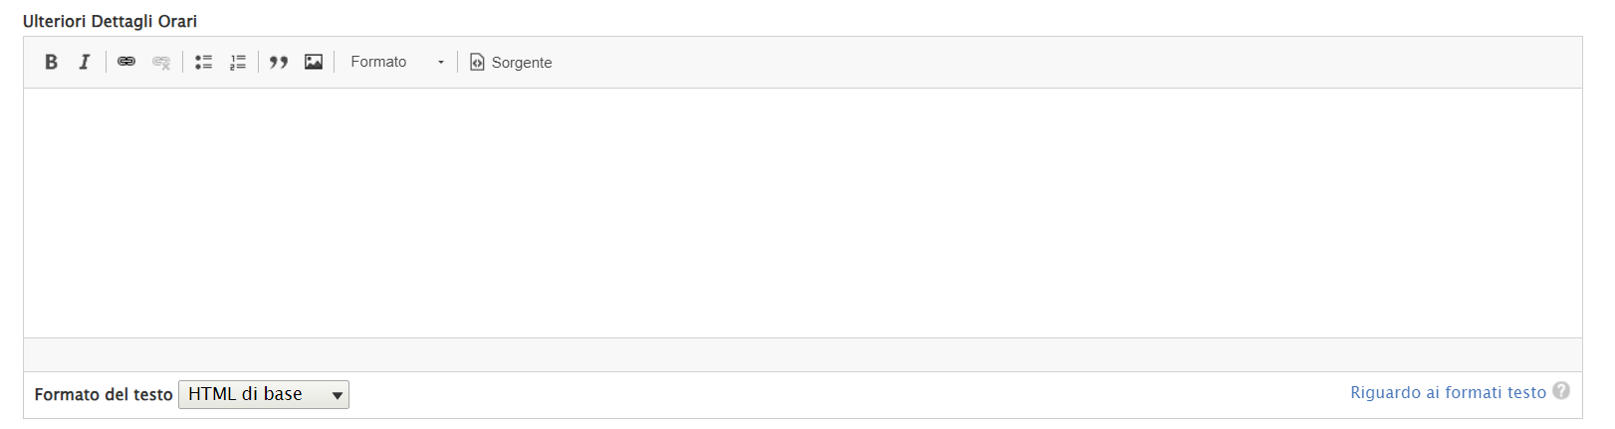Image resolution: width=1615 pixels, height=429 pixels.
Task: Click the Ulteriori Dettagli Orari field label
Action: tap(111, 21)
